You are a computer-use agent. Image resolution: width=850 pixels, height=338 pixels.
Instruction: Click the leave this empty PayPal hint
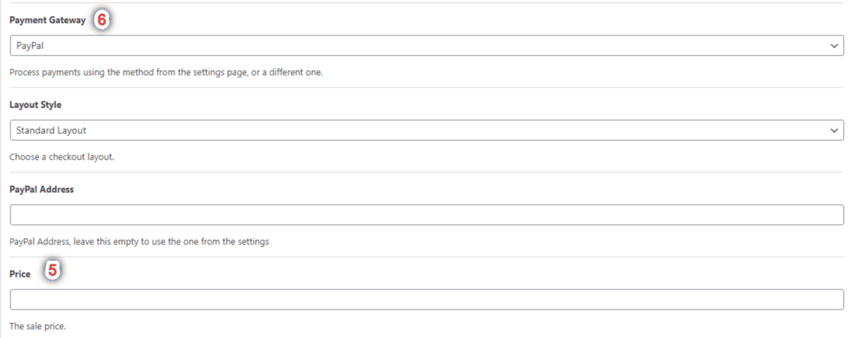point(139,242)
